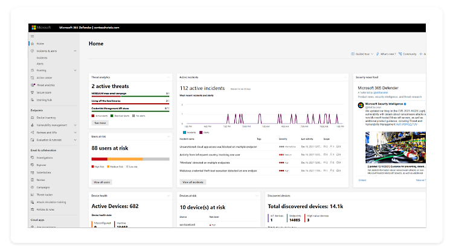The width and height of the screenshot is (453, 251).
Task: Open Threat analytics in the sidebar
Action: (45, 85)
